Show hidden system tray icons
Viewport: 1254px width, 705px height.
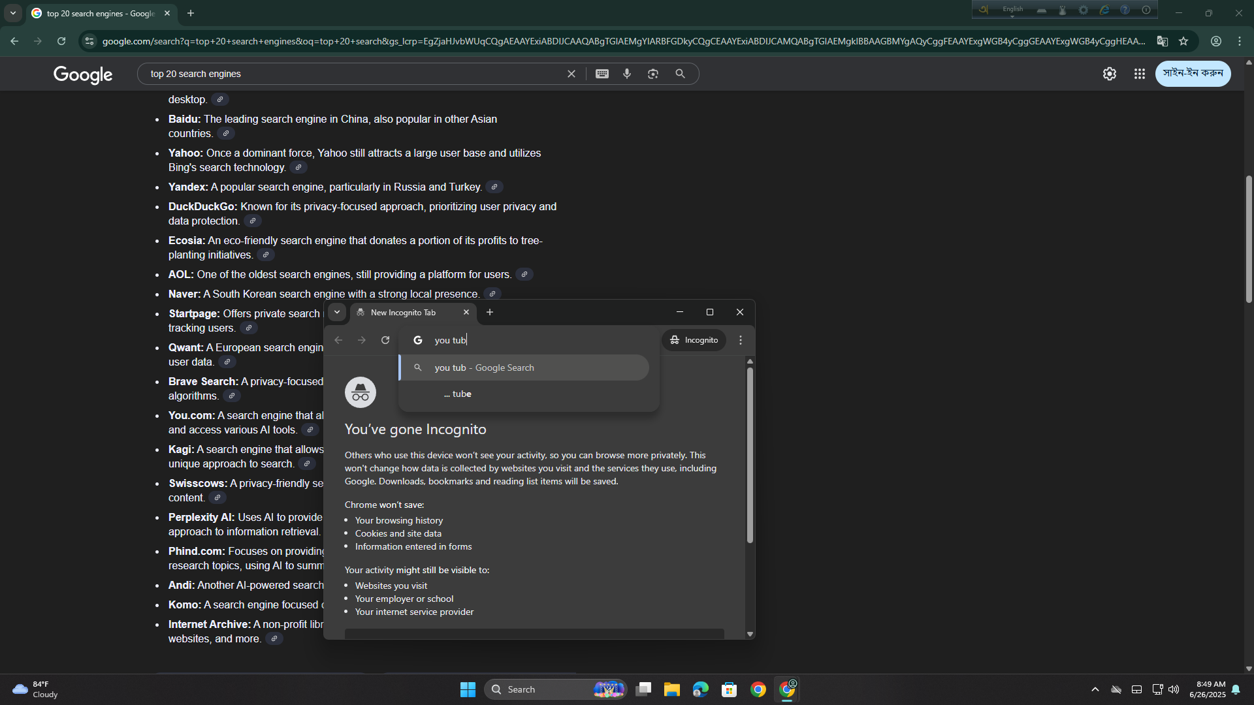tap(1095, 689)
